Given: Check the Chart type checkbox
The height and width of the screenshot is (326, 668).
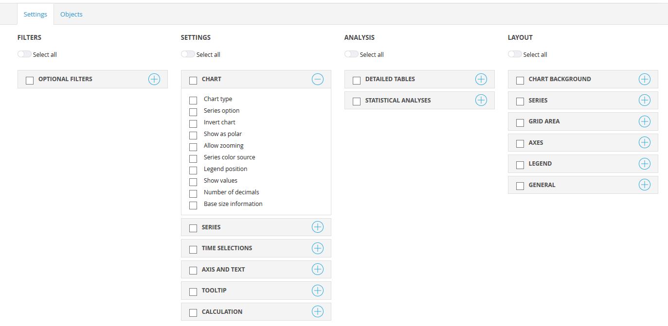Looking at the screenshot, I should (193, 100).
